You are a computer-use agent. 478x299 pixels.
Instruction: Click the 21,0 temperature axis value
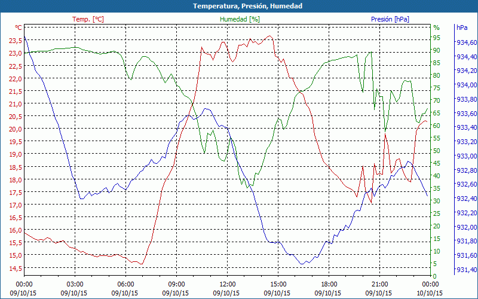tap(16, 104)
